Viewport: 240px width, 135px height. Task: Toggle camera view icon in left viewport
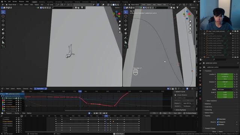pos(120,29)
